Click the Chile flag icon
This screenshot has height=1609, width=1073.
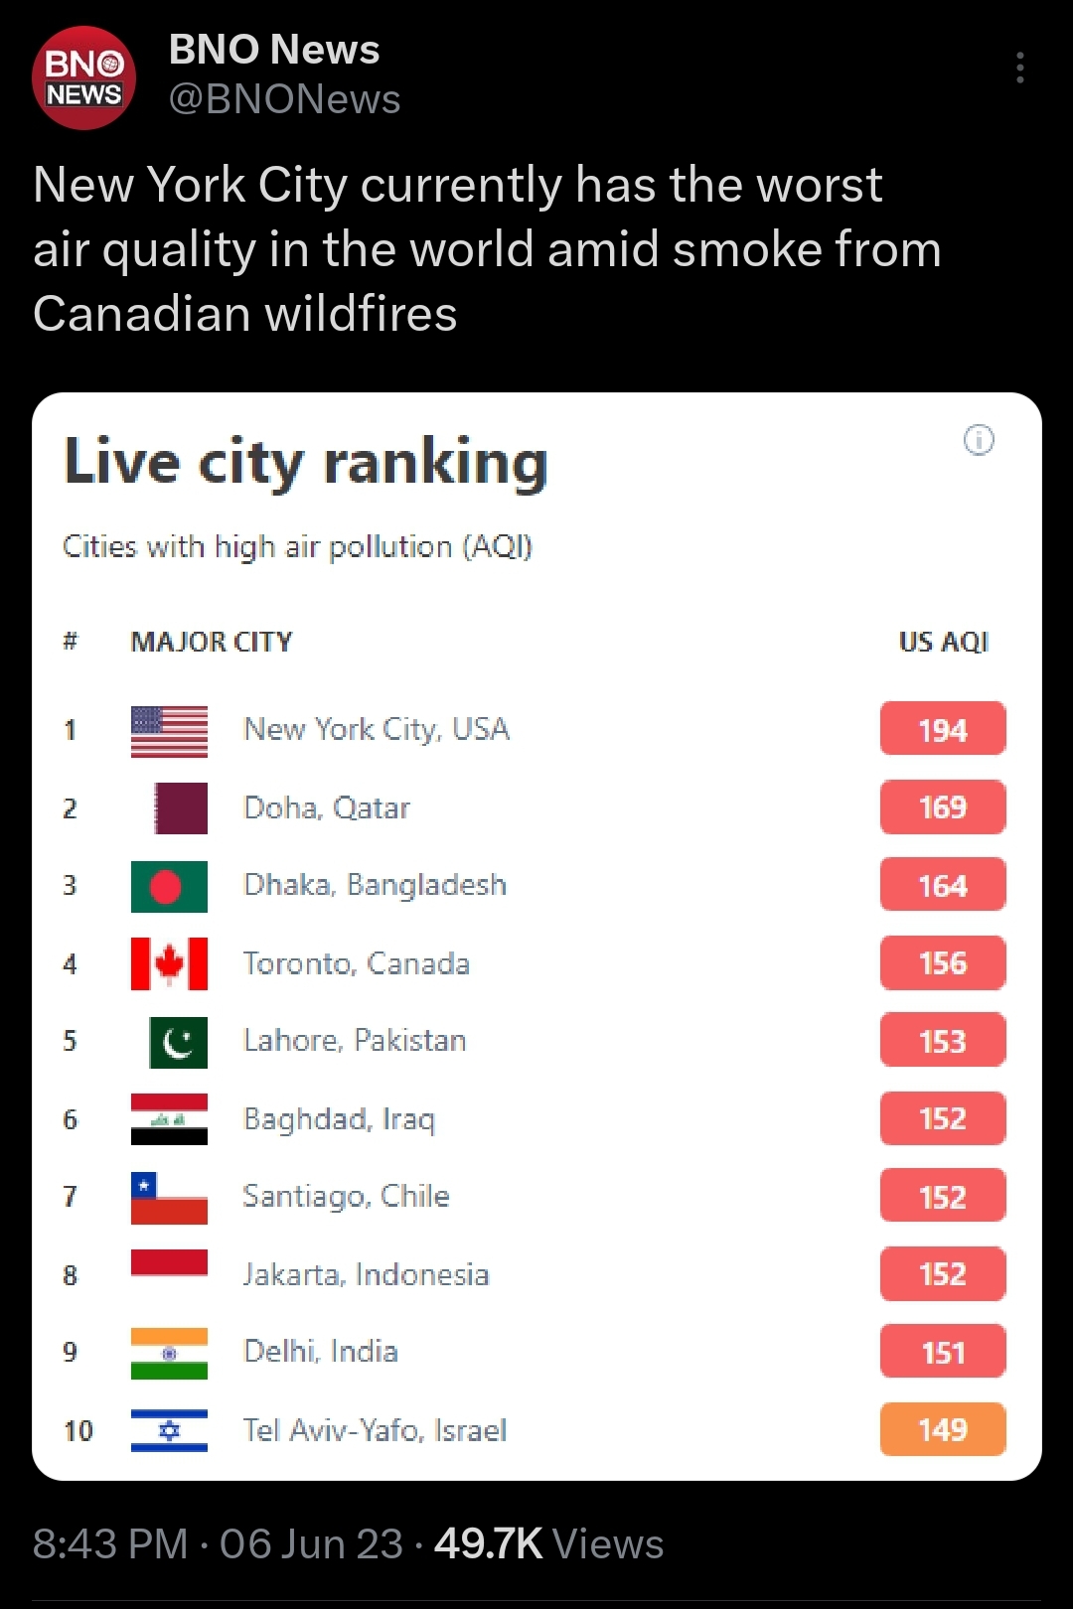pyautogui.click(x=169, y=1198)
